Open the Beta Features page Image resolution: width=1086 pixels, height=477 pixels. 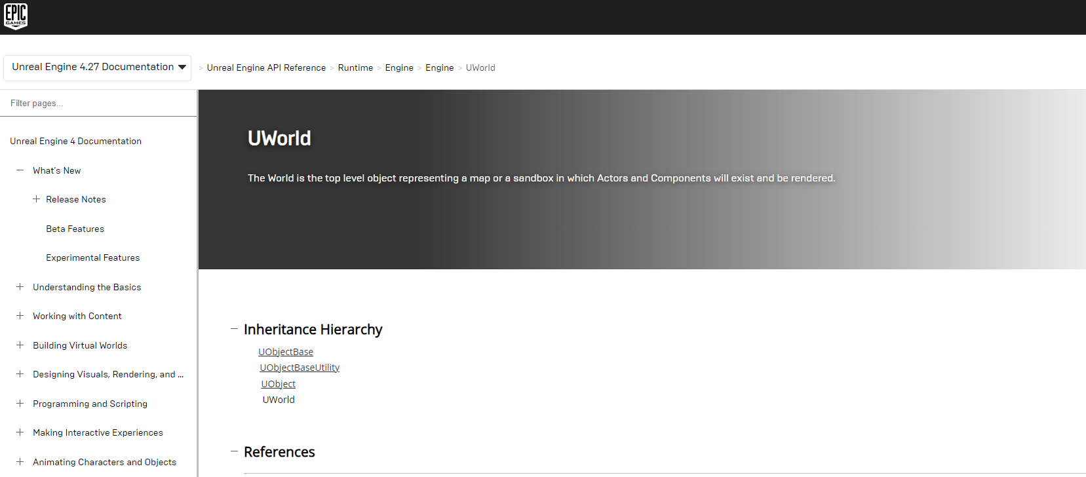[x=75, y=229]
